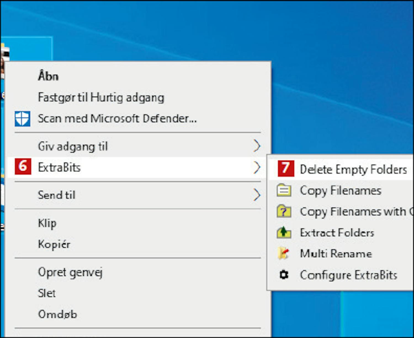Click the Extract Folders green arrow icon
Screen dimensions: 414x338
284,232
